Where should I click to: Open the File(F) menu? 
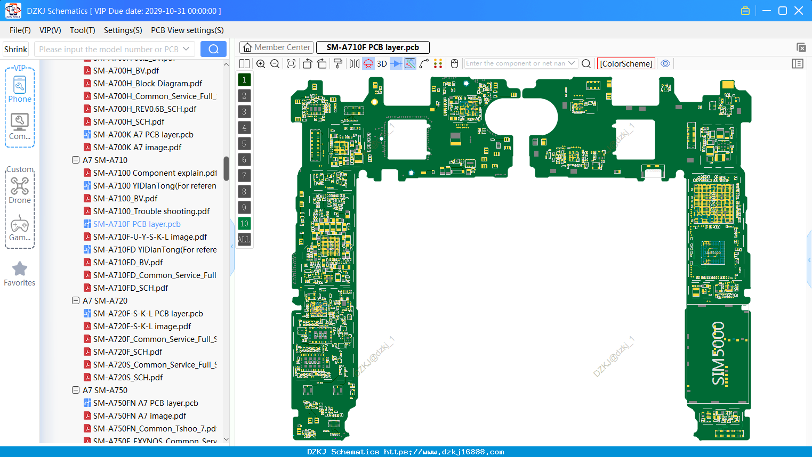point(20,30)
